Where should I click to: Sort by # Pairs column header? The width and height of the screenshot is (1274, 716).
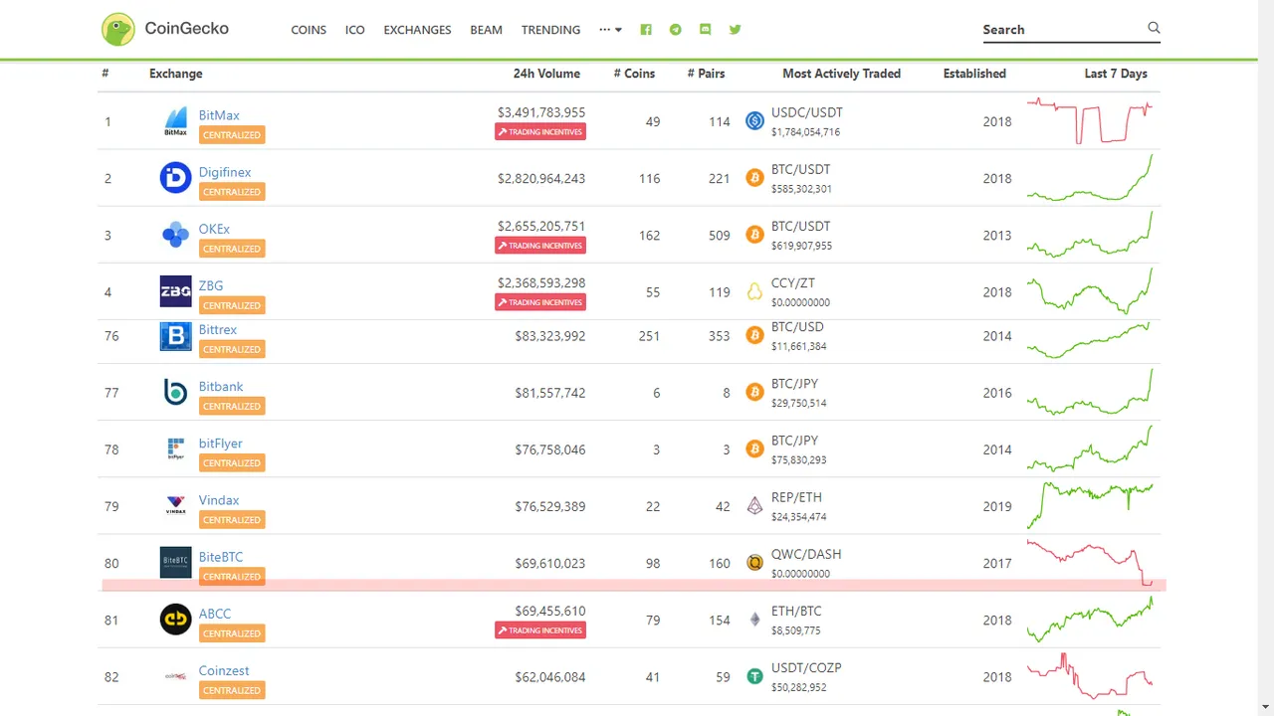click(706, 74)
